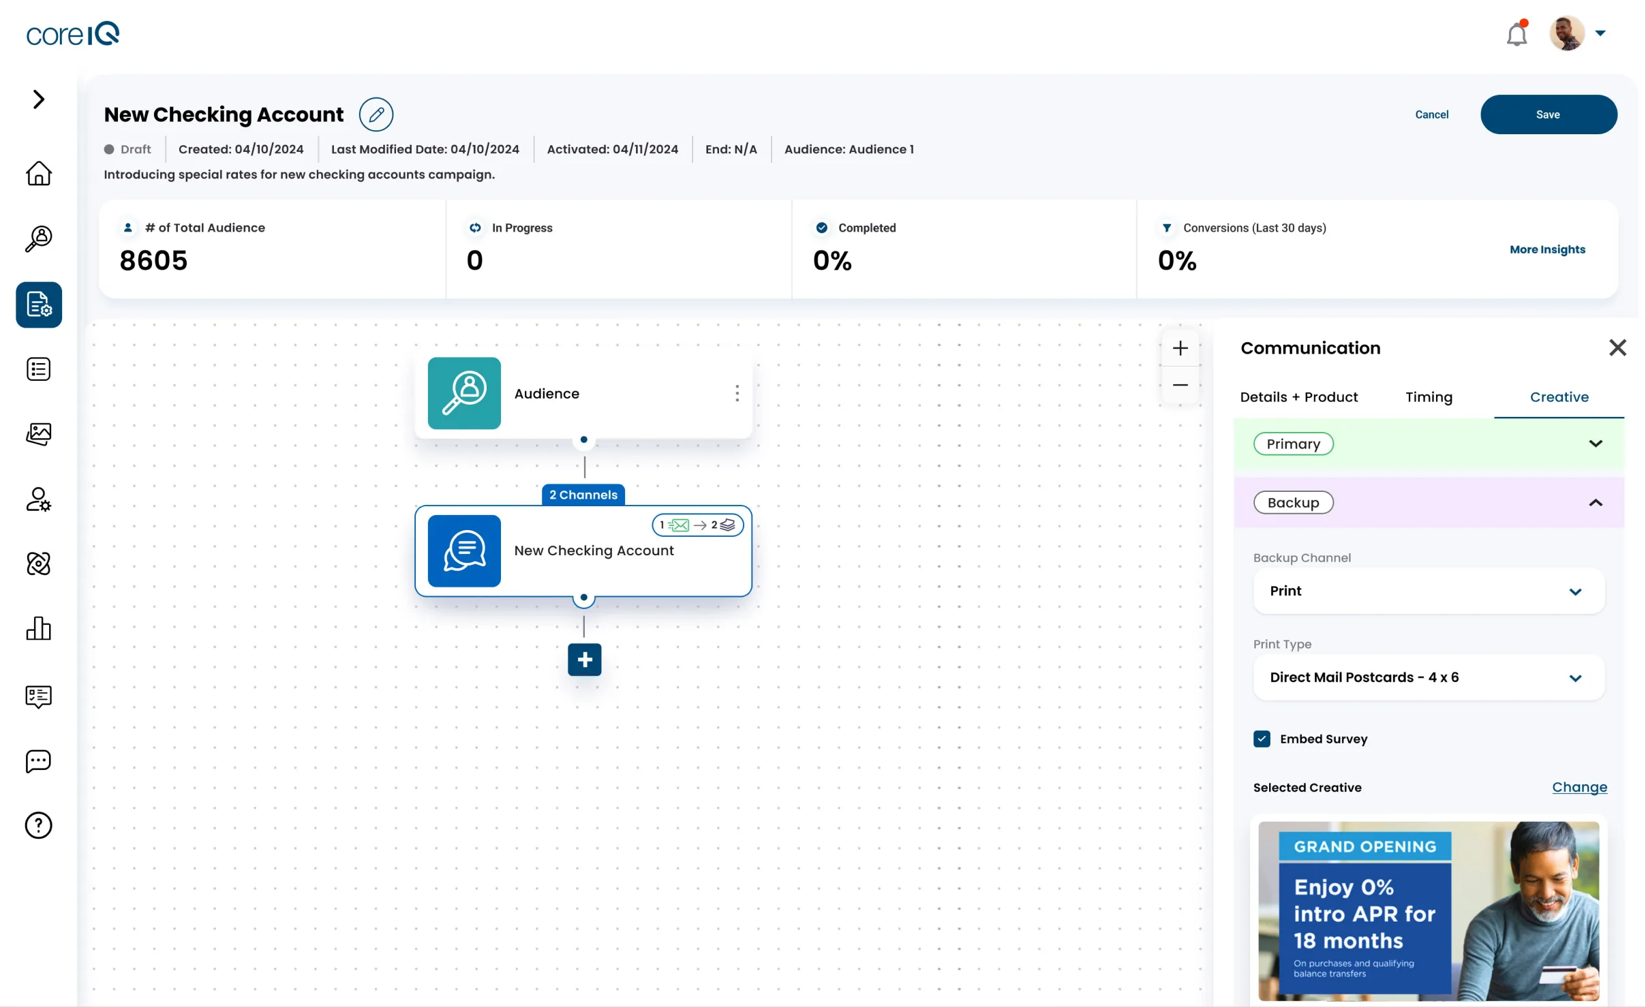Click the Draft status indicator

pos(127,149)
